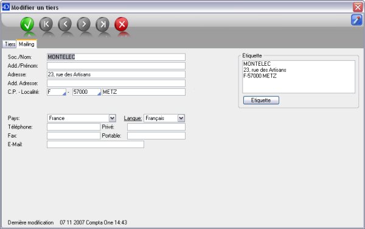Click the country code field containing F
The height and width of the screenshot is (229, 365).
(57, 92)
